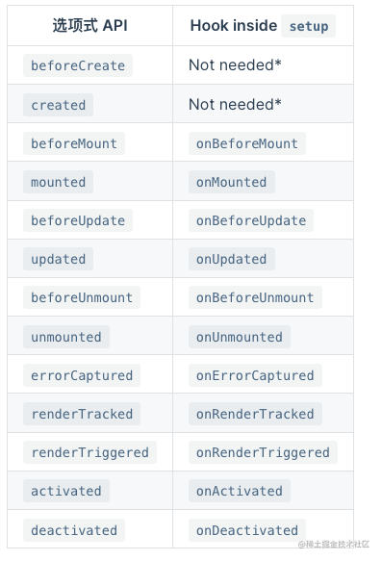Select the errorCaptured code label
Screen dimensions: 382x561
[x=82, y=375]
